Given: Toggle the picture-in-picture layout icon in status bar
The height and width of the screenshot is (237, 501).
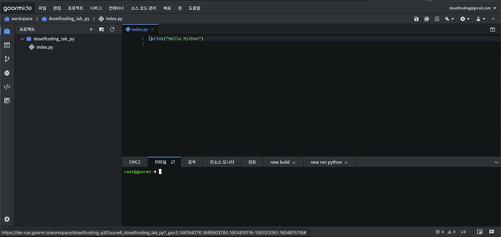Looking at the screenshot, I should pos(480,232).
